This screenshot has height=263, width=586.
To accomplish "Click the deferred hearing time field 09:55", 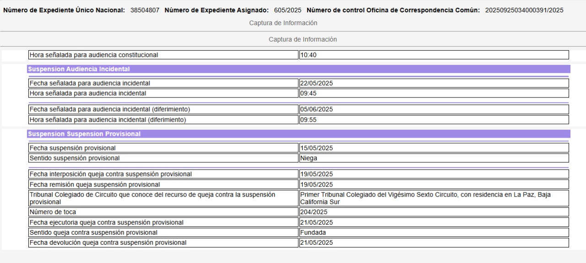I will click(434, 120).
